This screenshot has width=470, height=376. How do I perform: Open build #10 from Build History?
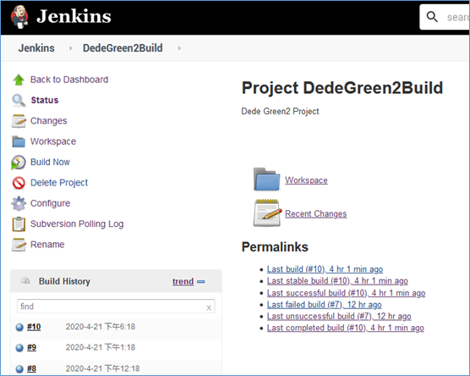tap(34, 327)
